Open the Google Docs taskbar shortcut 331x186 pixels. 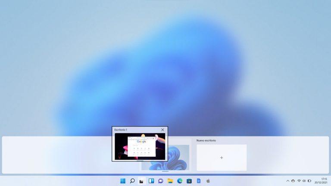coord(199,181)
